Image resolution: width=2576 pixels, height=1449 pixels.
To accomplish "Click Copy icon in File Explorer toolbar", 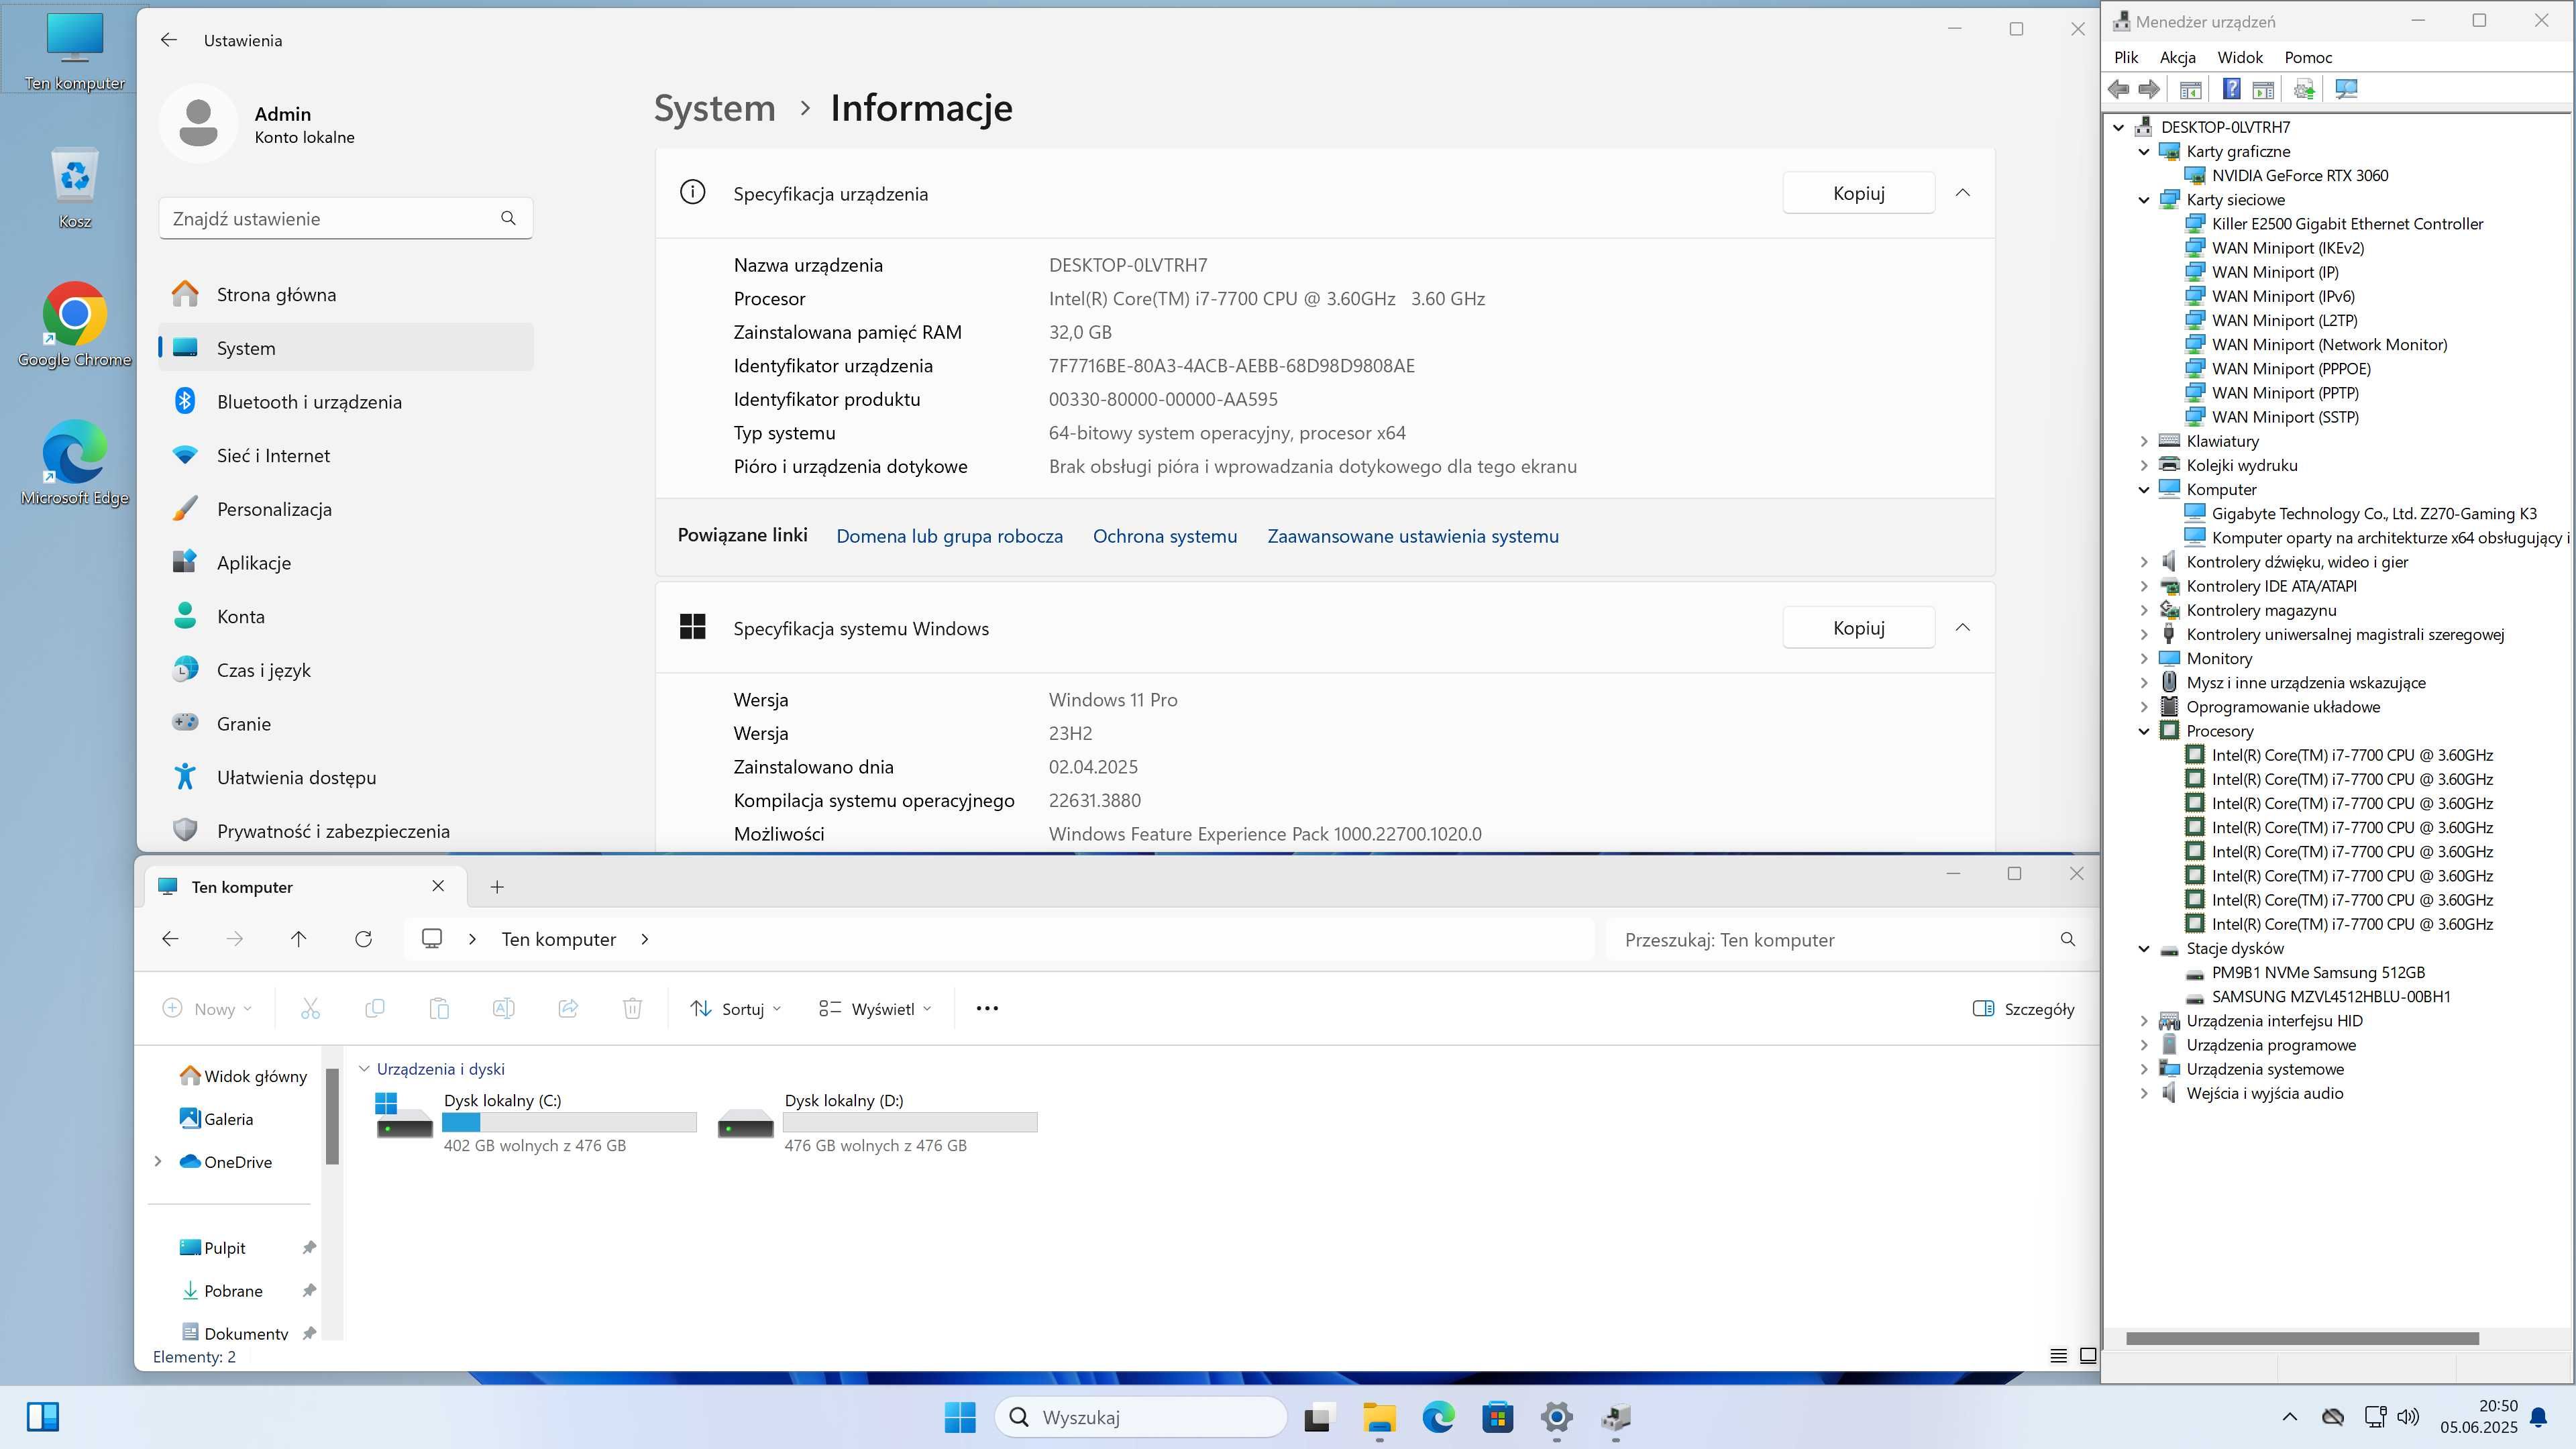I will [375, 1008].
